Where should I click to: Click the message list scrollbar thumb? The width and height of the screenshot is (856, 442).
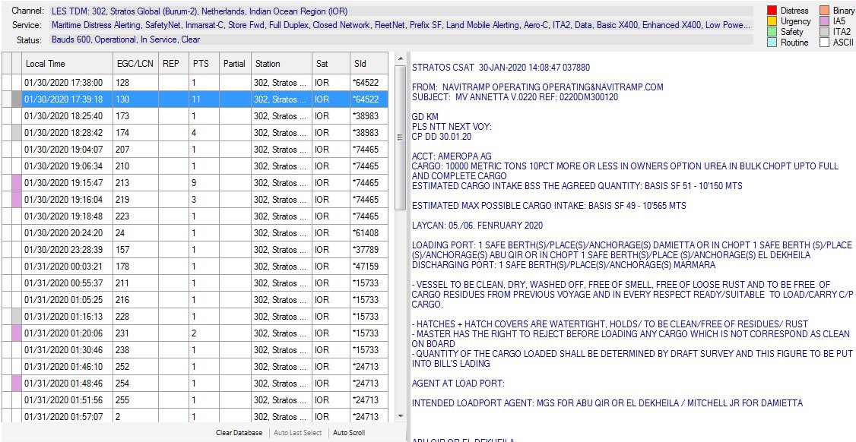(400, 137)
